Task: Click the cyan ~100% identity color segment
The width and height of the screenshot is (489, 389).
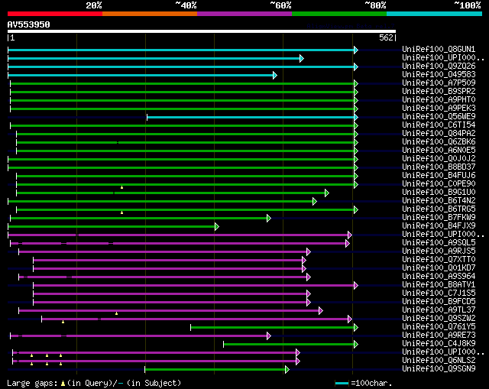Action: point(435,14)
